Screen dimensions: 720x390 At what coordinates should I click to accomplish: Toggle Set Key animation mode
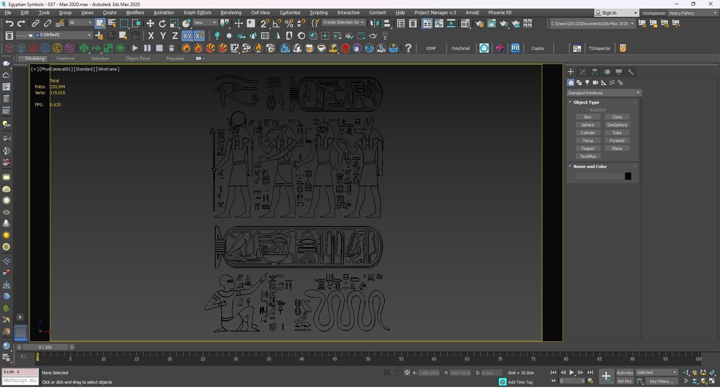[x=625, y=381]
